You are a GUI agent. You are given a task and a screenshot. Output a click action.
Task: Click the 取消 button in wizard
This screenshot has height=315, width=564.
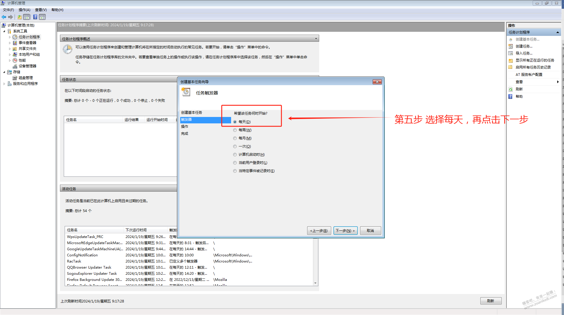pyautogui.click(x=370, y=231)
